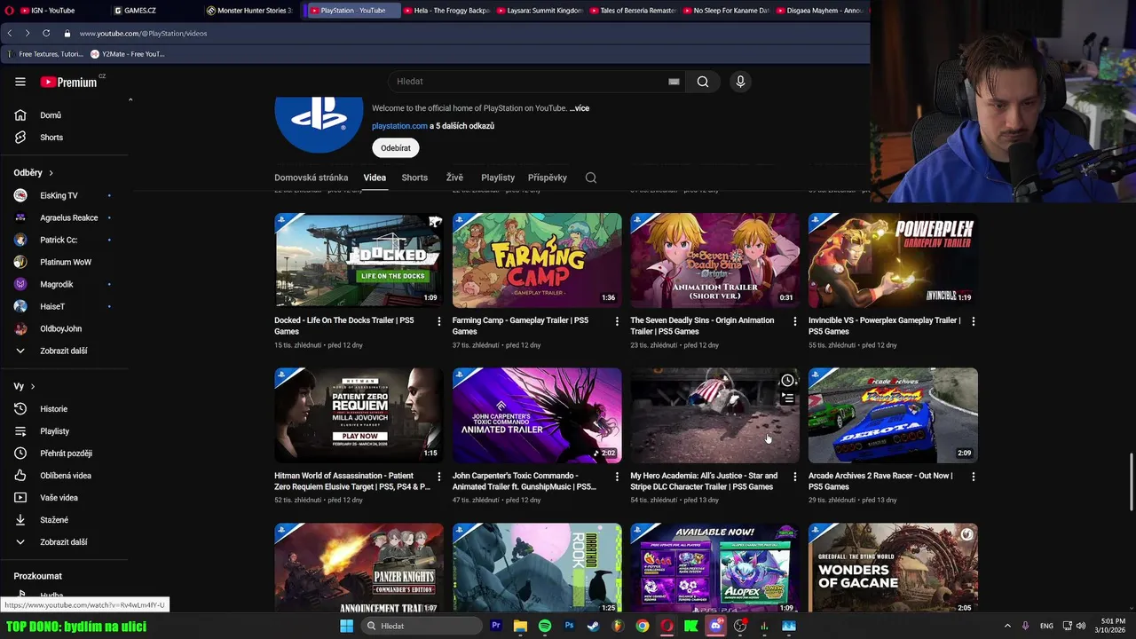Switch to Shorts channel tab
The width and height of the screenshot is (1136, 639).
[x=414, y=177]
